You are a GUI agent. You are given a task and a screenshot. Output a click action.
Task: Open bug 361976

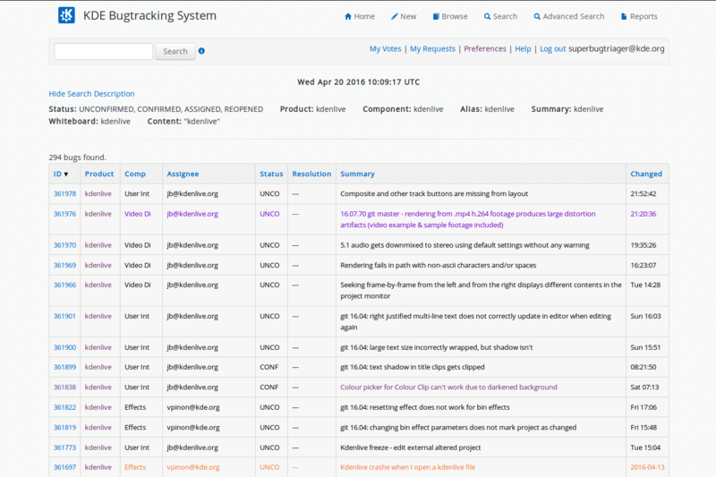(x=64, y=214)
